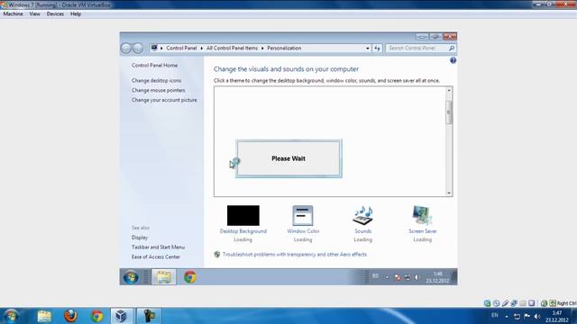Click the host network tray icon
The image size is (577, 324).
517,316
